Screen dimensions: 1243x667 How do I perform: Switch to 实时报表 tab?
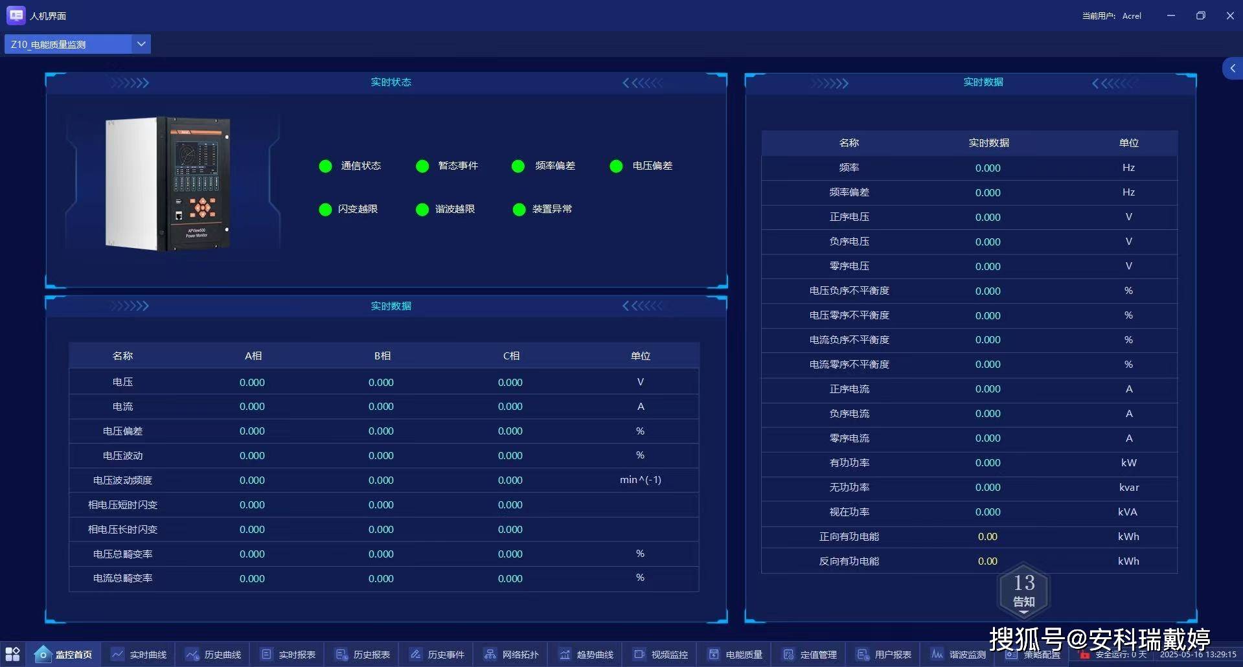click(x=287, y=654)
